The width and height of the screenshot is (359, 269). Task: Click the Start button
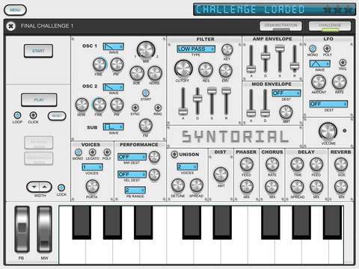coord(38,51)
